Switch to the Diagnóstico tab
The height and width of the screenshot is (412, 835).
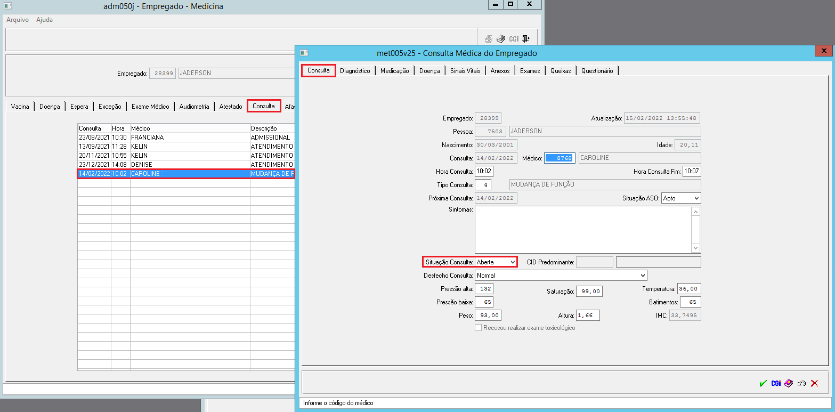[x=355, y=70]
